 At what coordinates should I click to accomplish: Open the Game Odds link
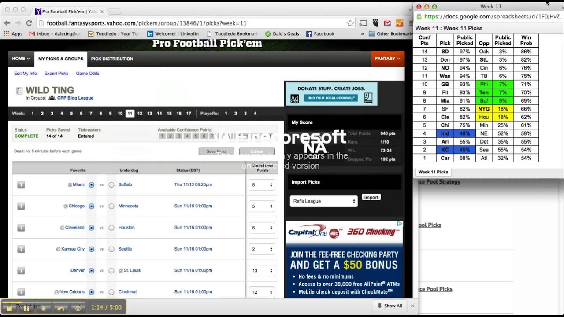[x=88, y=74]
